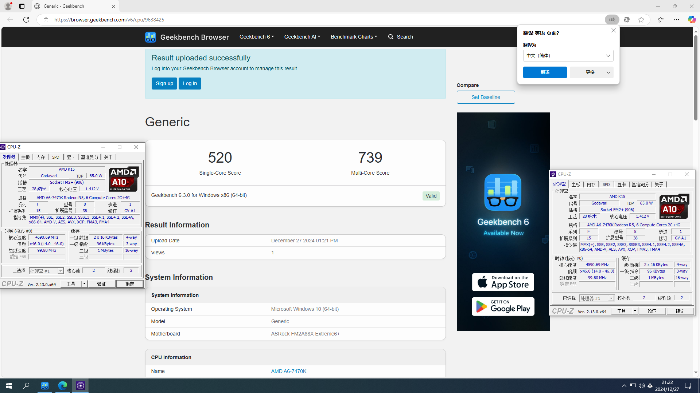Switch to SPD tab in left CPU-Z
This screenshot has width=700, height=393.
55,157
